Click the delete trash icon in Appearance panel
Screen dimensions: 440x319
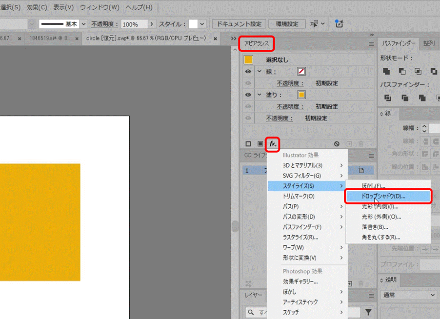360,143
